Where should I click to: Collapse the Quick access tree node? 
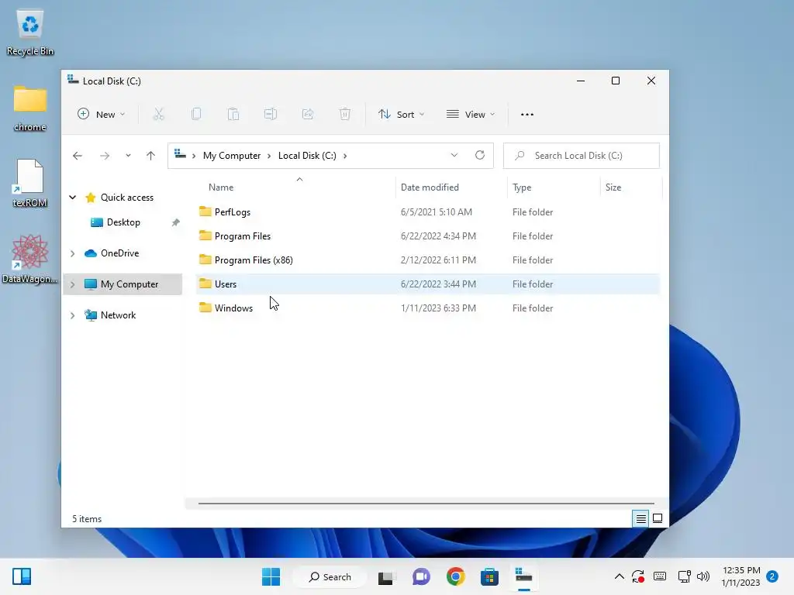pos(72,198)
